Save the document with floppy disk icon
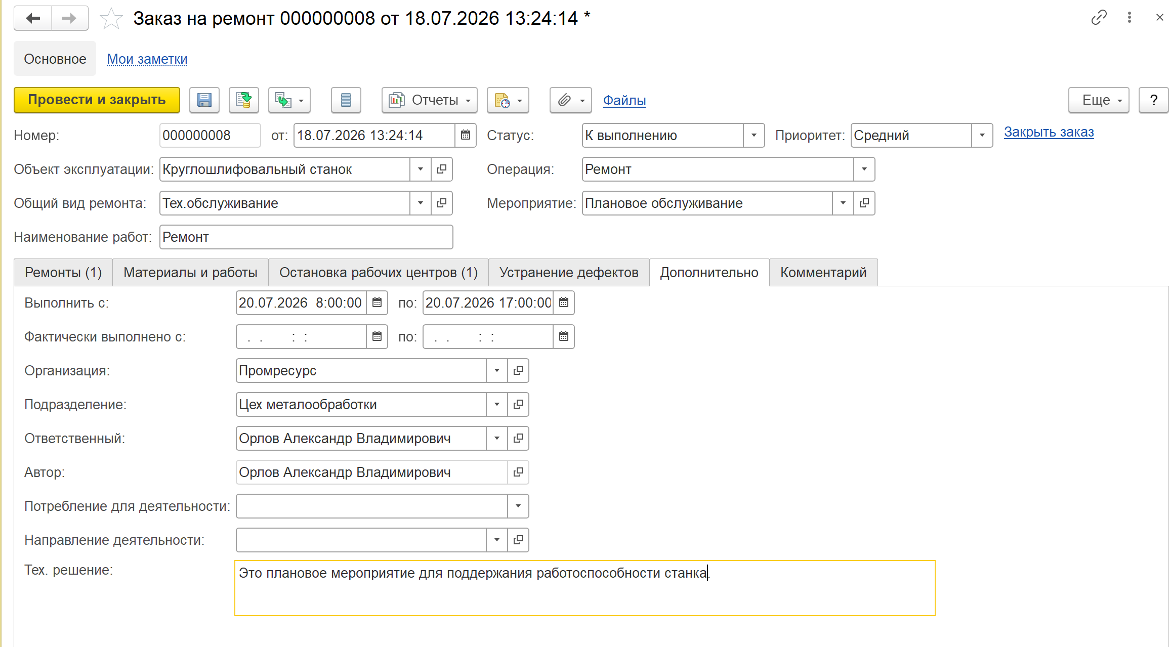Viewport: 1169px width, 647px height. (x=204, y=100)
